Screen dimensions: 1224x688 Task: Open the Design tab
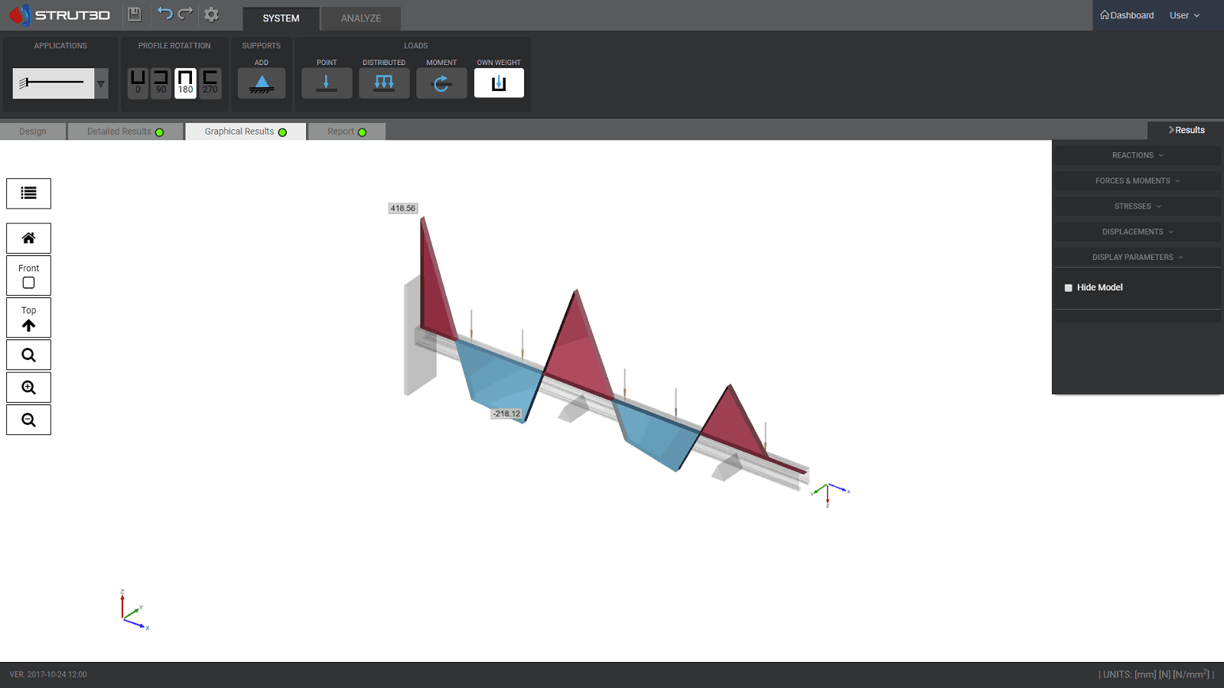tap(33, 131)
